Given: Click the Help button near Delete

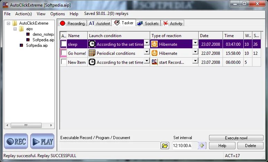Looking at the screenshot, I should (x=222, y=146).
